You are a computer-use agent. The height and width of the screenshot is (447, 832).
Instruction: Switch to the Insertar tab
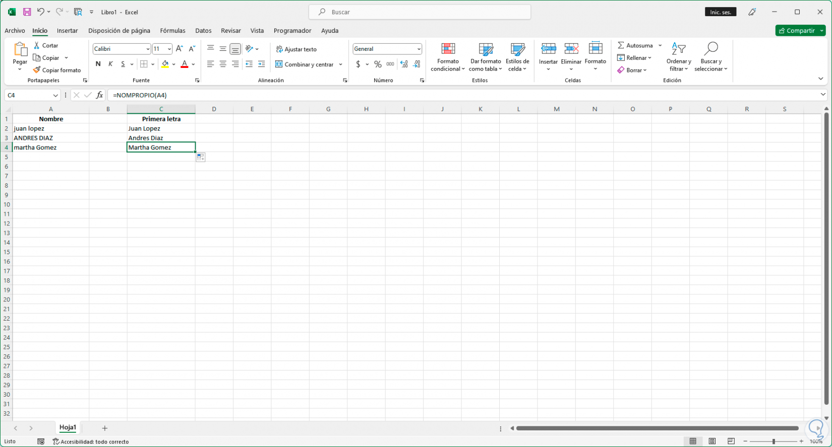point(67,31)
